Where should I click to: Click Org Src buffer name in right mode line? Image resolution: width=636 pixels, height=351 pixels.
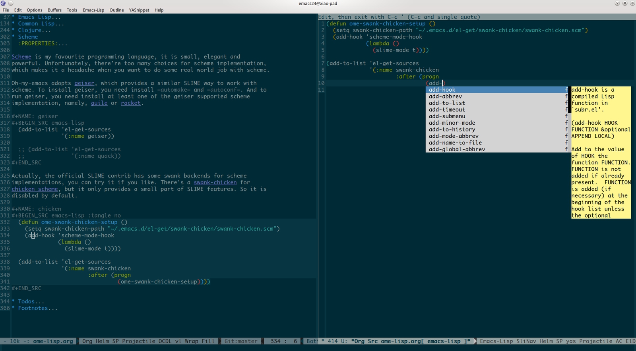[x=411, y=341]
